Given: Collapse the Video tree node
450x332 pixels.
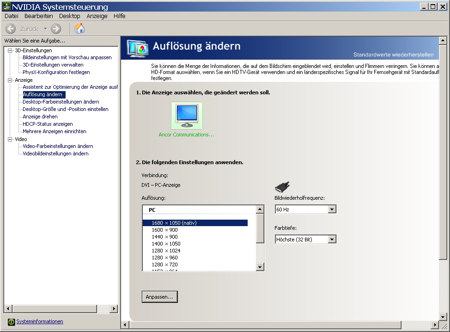Looking at the screenshot, I should [10, 139].
